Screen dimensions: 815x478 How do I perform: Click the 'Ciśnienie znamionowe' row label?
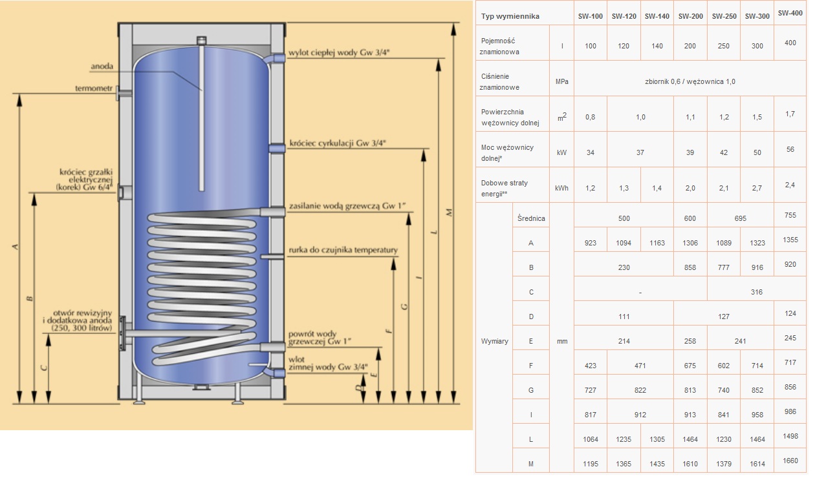[499, 81]
